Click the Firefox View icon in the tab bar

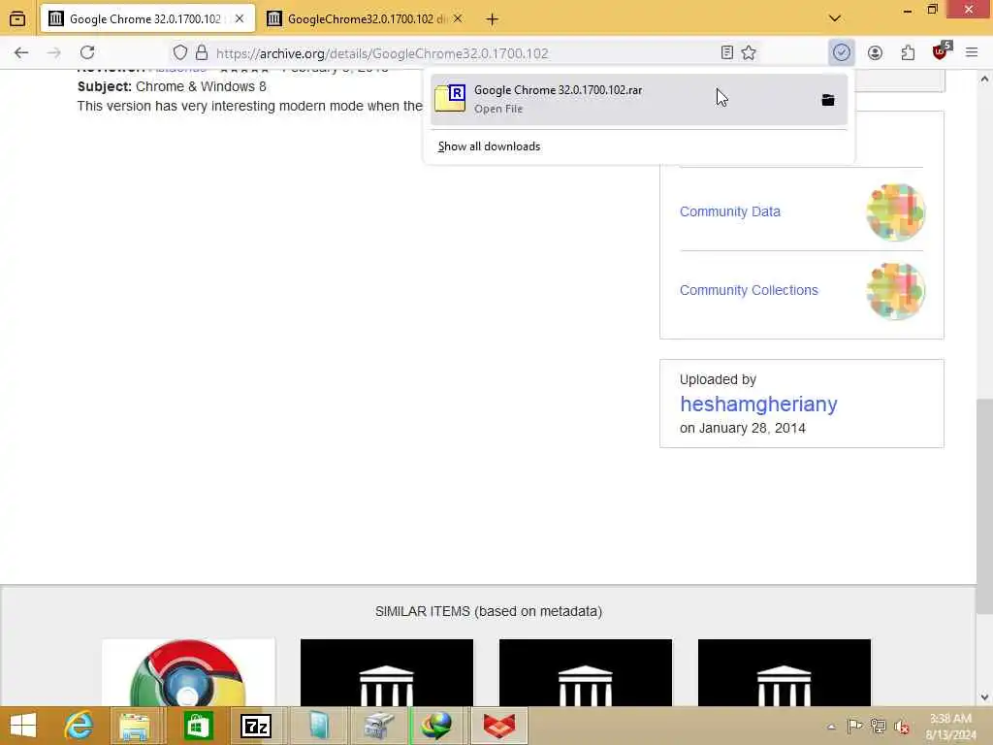[x=17, y=19]
